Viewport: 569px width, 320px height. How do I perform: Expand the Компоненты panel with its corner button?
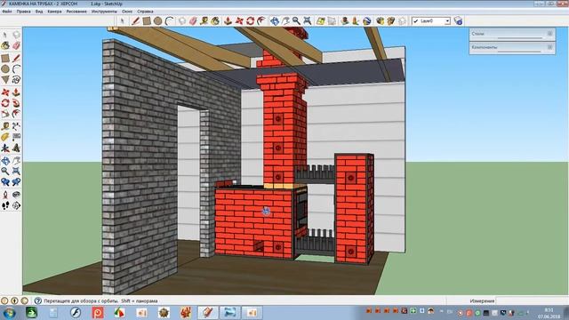(x=549, y=47)
